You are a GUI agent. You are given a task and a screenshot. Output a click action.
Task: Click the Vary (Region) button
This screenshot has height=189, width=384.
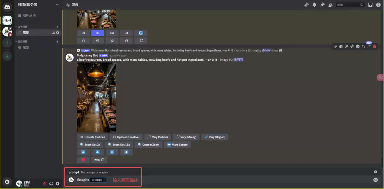[x=215, y=137]
